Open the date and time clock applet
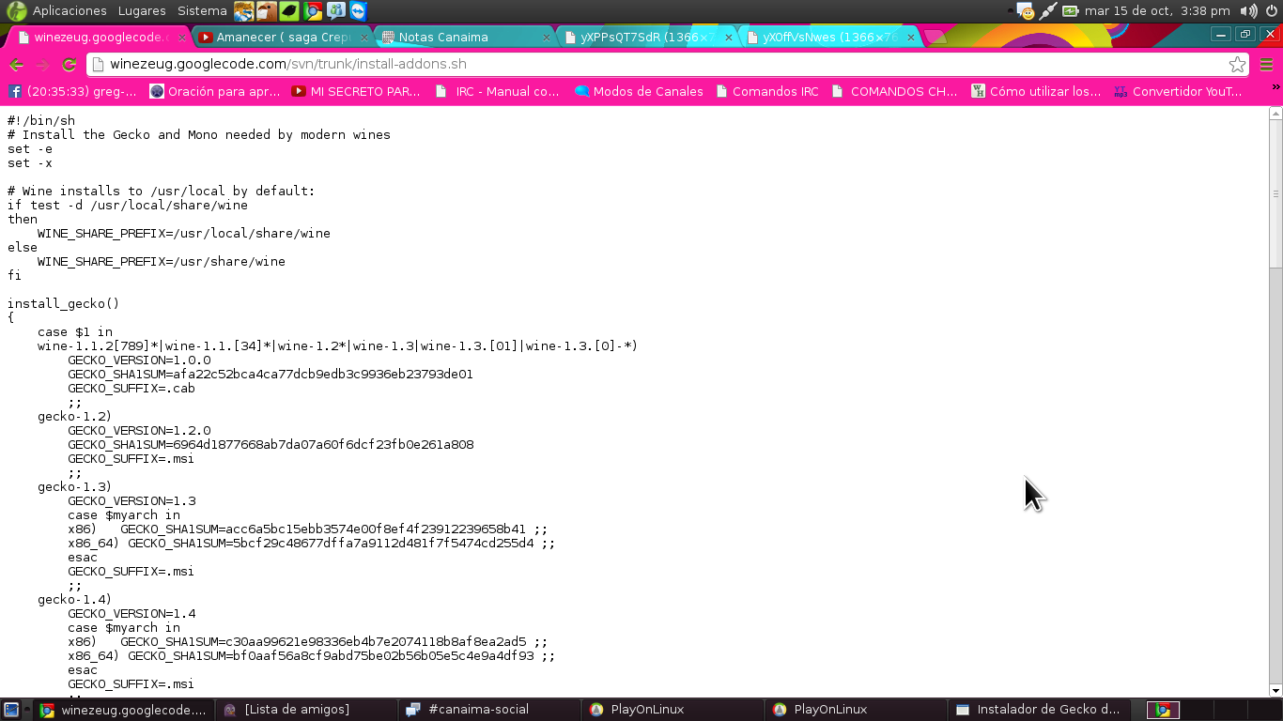The height and width of the screenshot is (721, 1283). (1157, 11)
